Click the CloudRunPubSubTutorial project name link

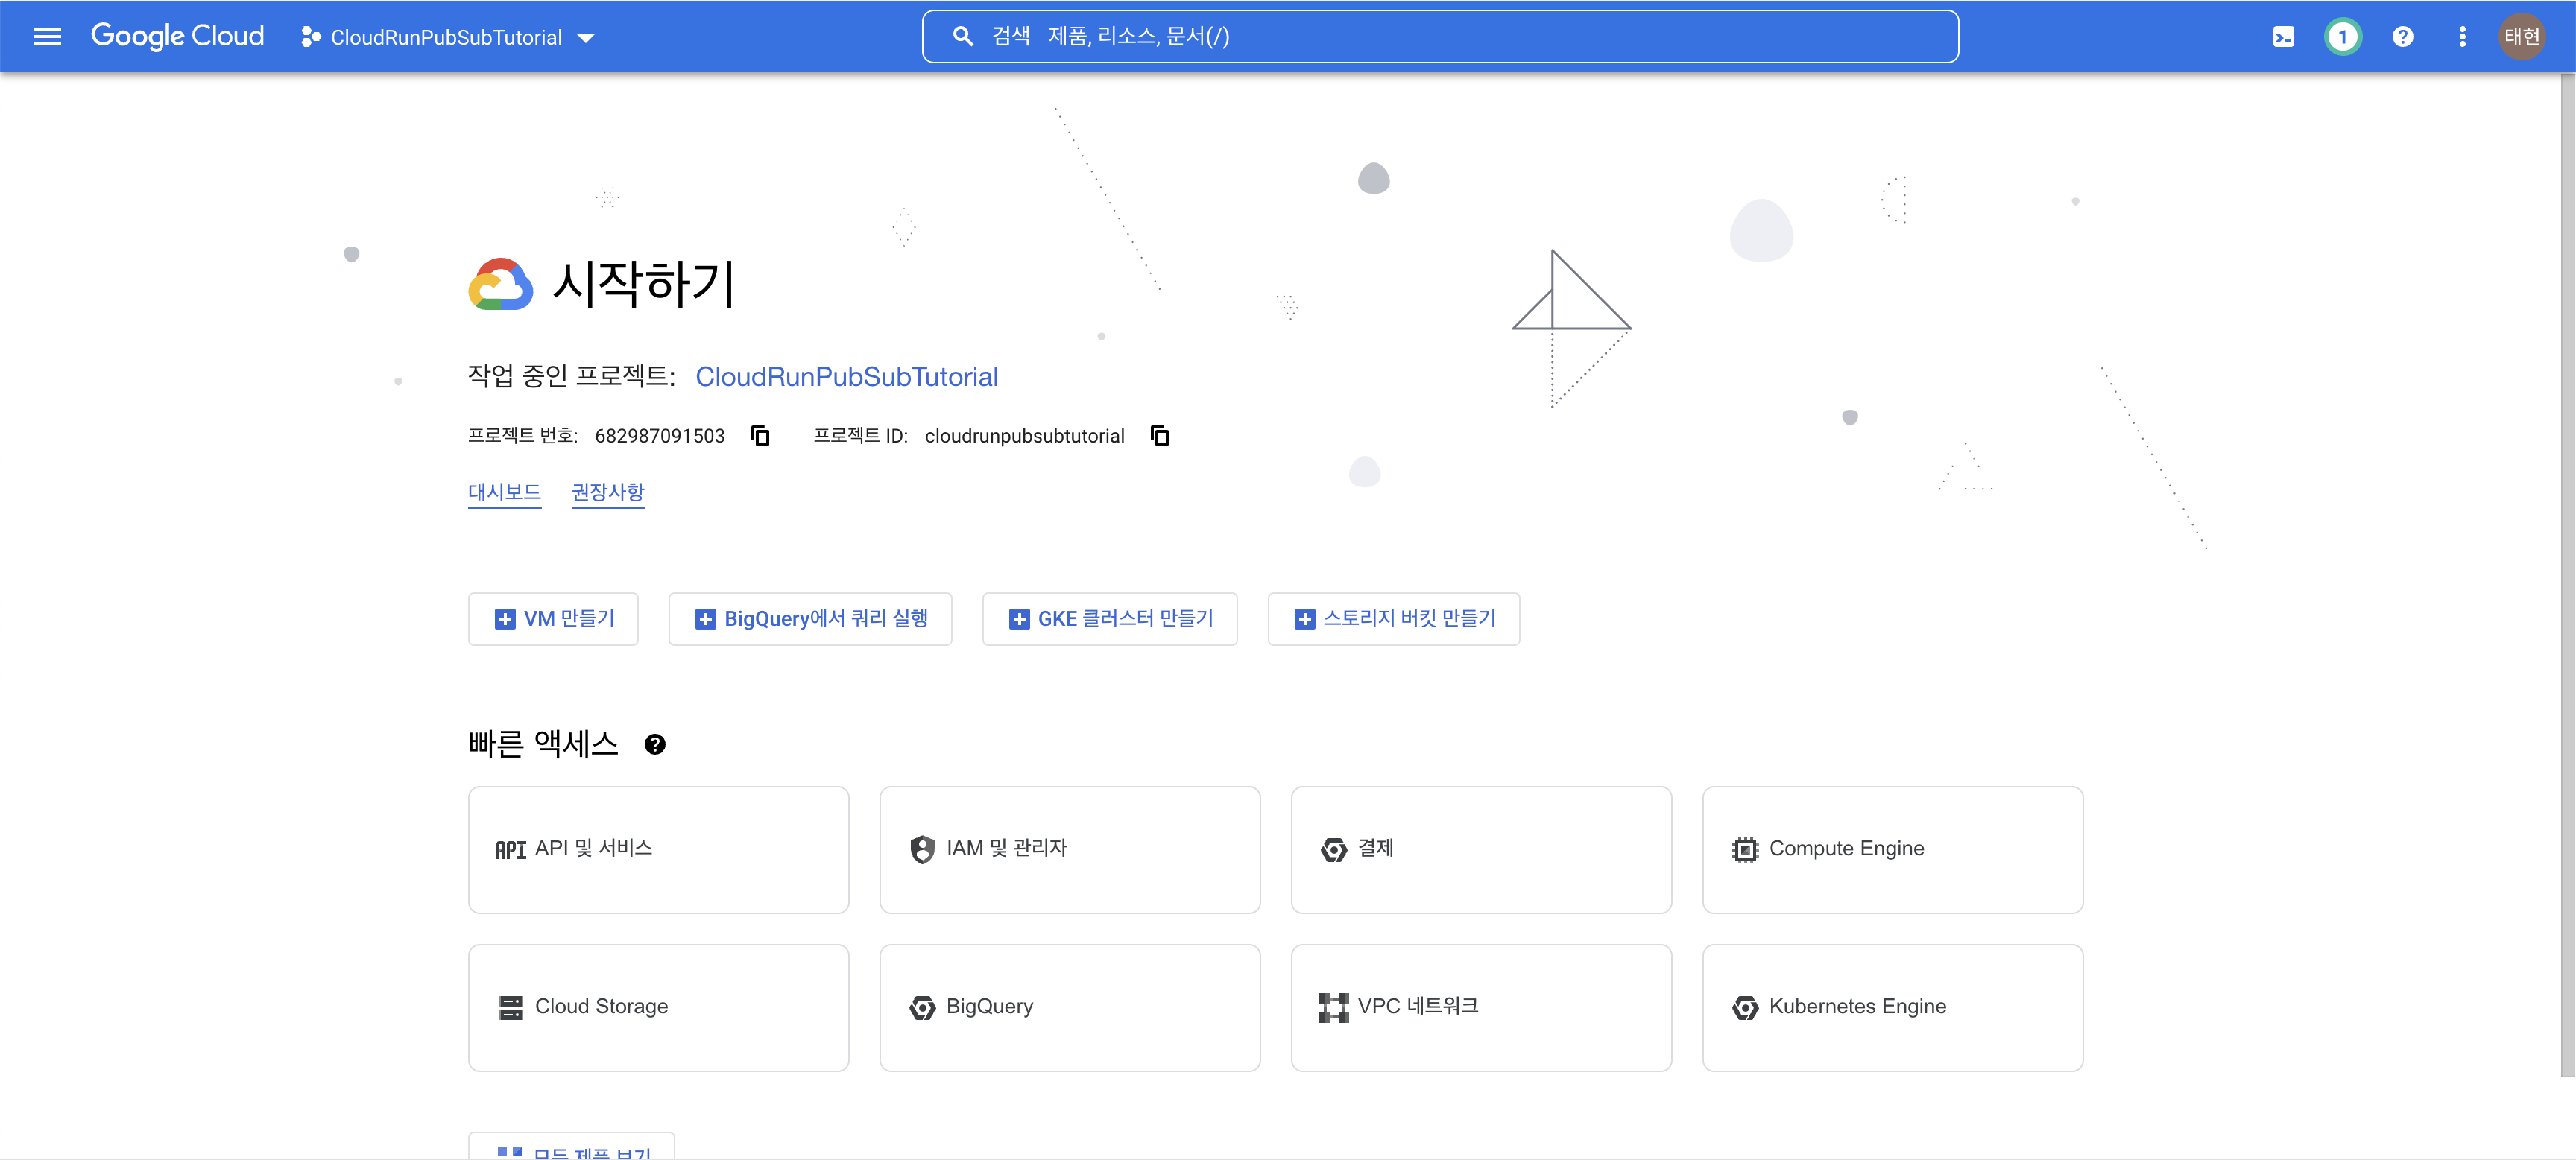coord(846,377)
